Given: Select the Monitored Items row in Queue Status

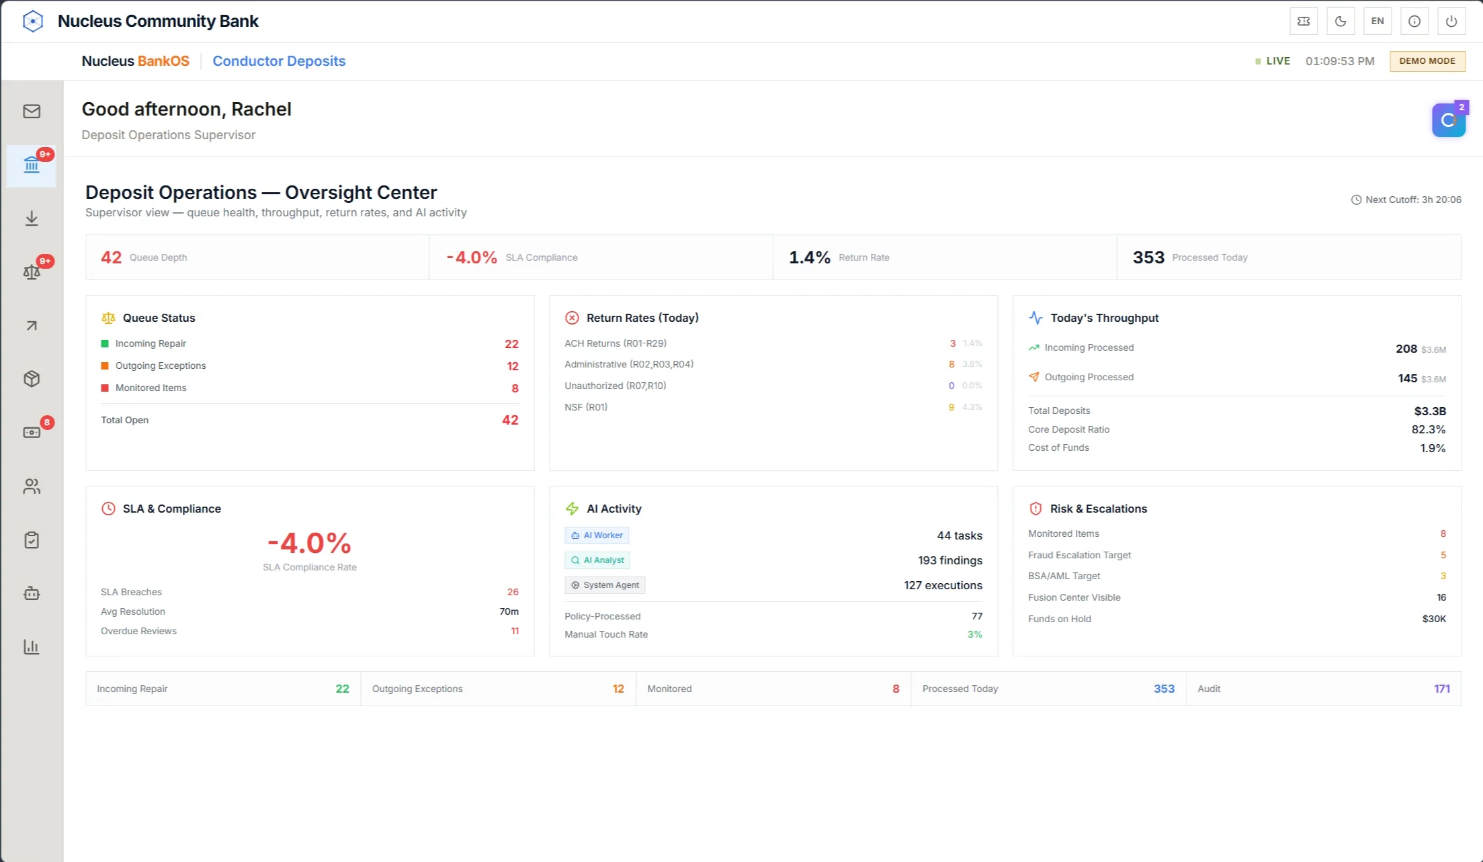Looking at the screenshot, I should tap(310, 388).
